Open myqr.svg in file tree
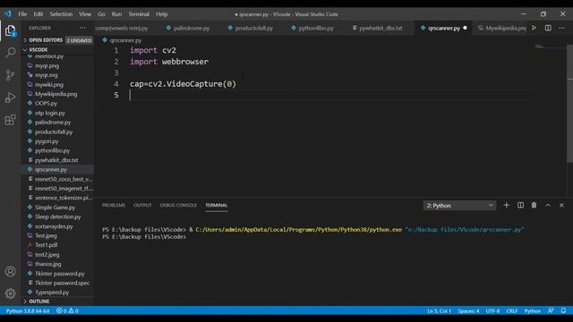Screen dimensions: 573x322 [x=57, y=75]
